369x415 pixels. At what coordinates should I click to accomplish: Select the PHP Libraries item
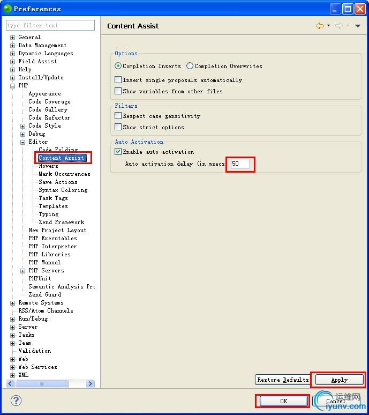point(49,254)
